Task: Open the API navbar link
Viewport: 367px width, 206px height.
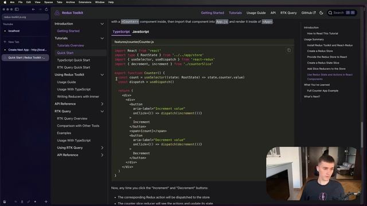Action: [273, 13]
